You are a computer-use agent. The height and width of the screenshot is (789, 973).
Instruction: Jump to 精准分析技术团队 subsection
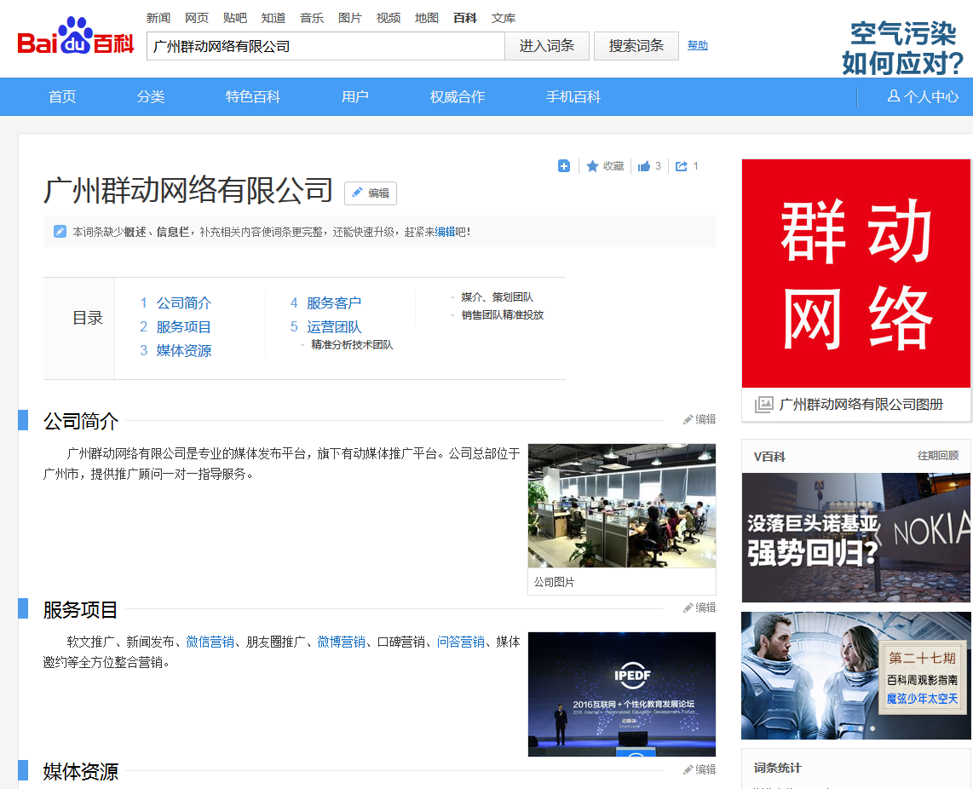click(x=352, y=344)
